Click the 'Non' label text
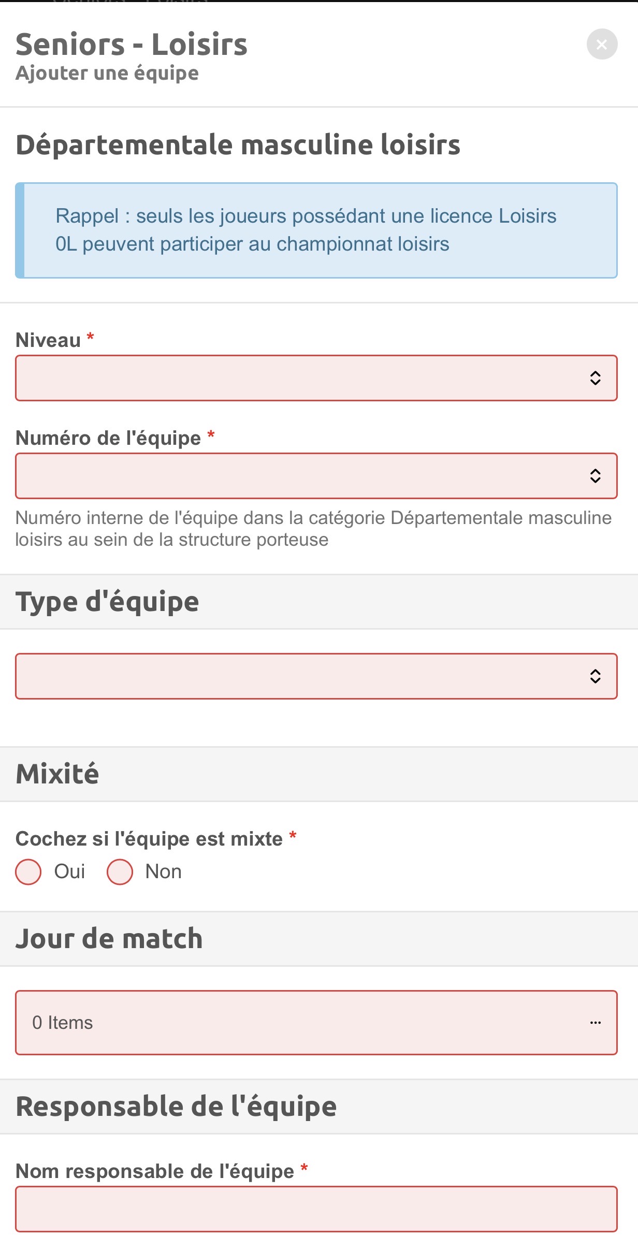 164,872
